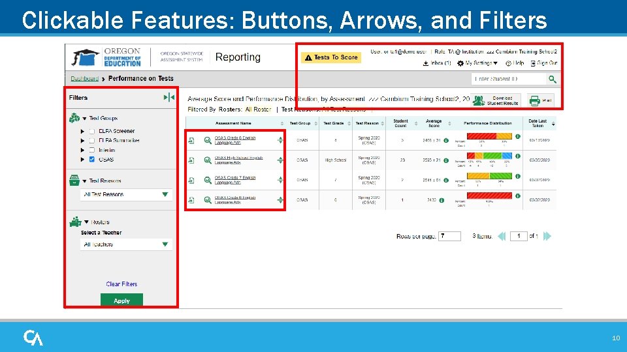Image resolution: width=627 pixels, height=352 pixels.
Task: Sort by Average Score column
Action: click(449, 123)
